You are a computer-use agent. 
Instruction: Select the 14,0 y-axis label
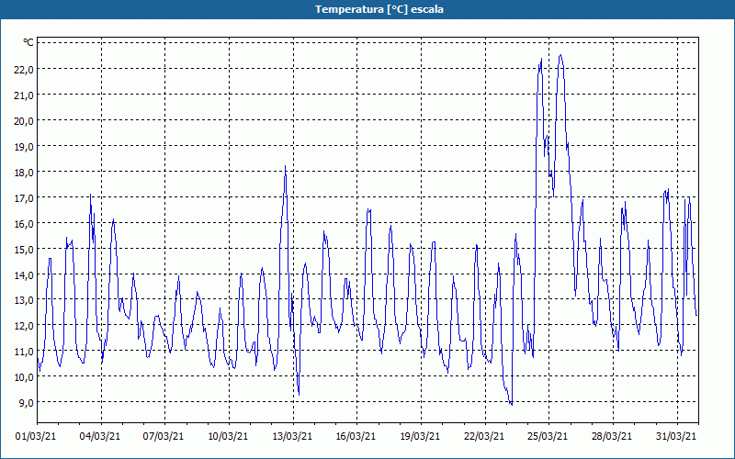pyautogui.click(x=24, y=274)
